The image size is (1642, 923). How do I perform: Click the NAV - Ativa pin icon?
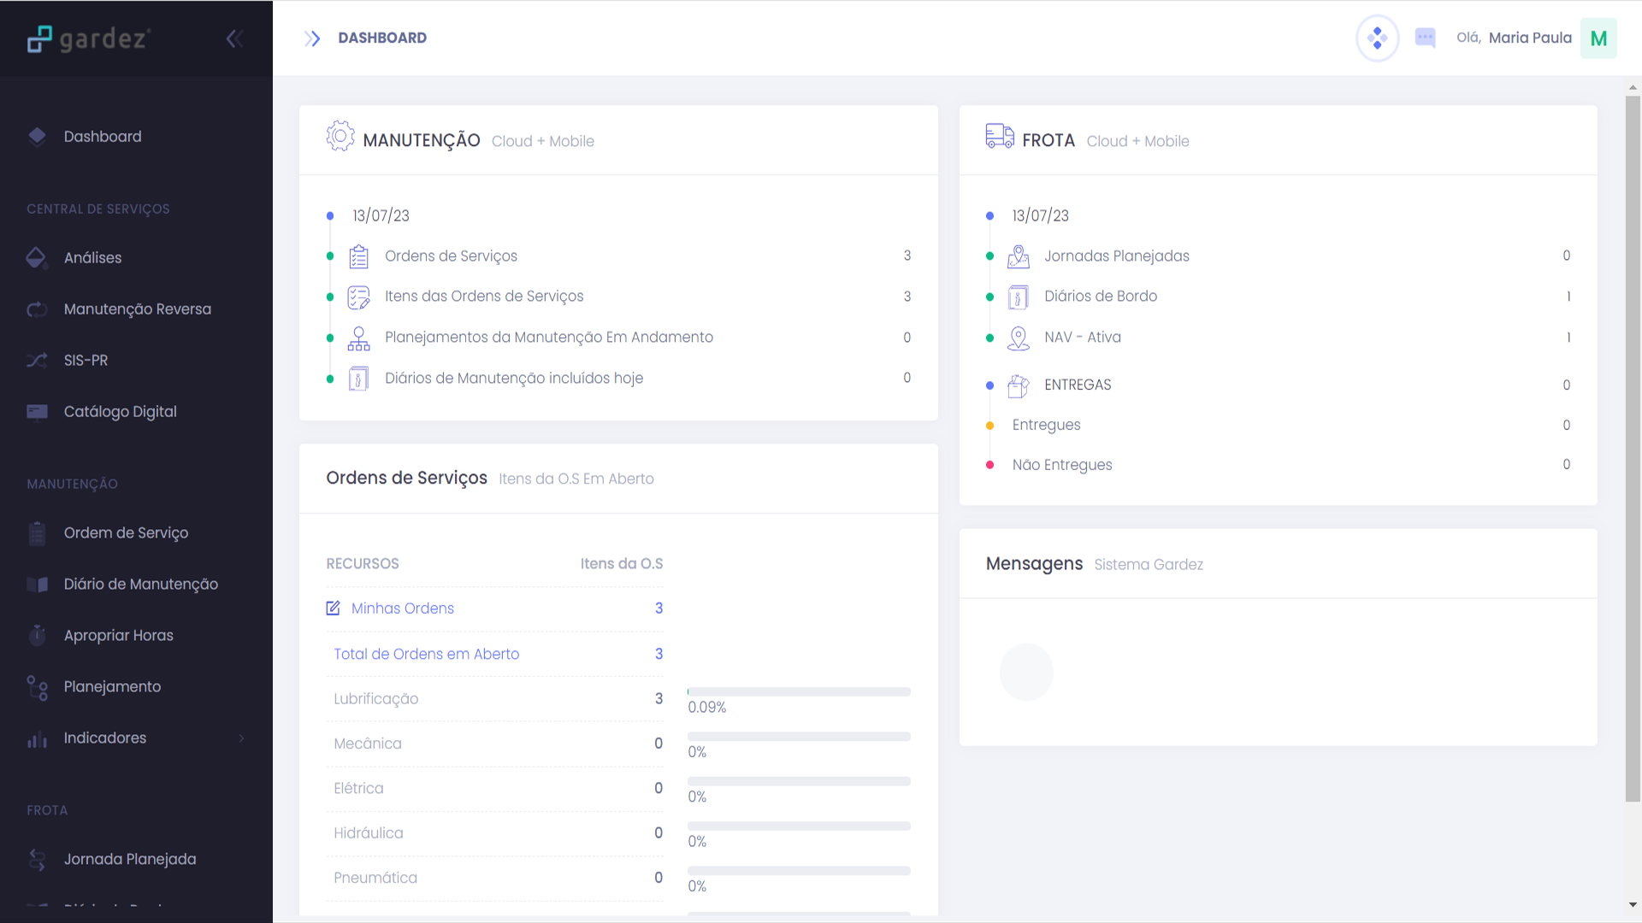(x=1018, y=338)
